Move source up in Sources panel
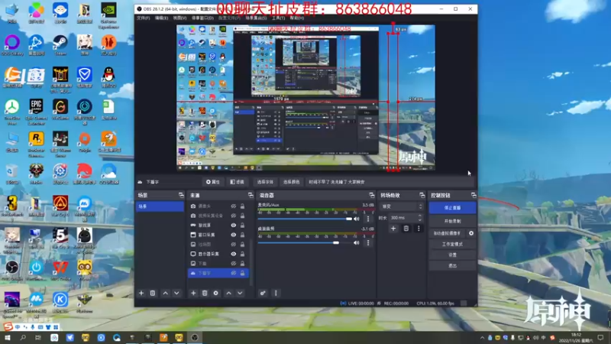The height and width of the screenshot is (344, 611). pyautogui.click(x=228, y=293)
